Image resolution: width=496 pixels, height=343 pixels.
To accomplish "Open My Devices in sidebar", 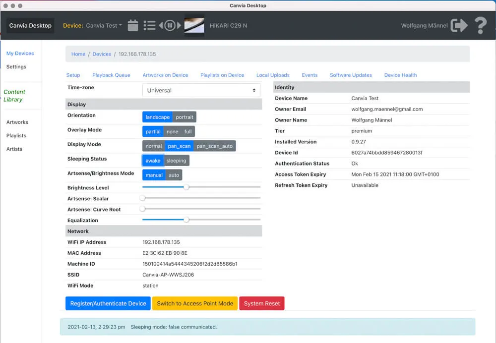I will [x=20, y=54].
